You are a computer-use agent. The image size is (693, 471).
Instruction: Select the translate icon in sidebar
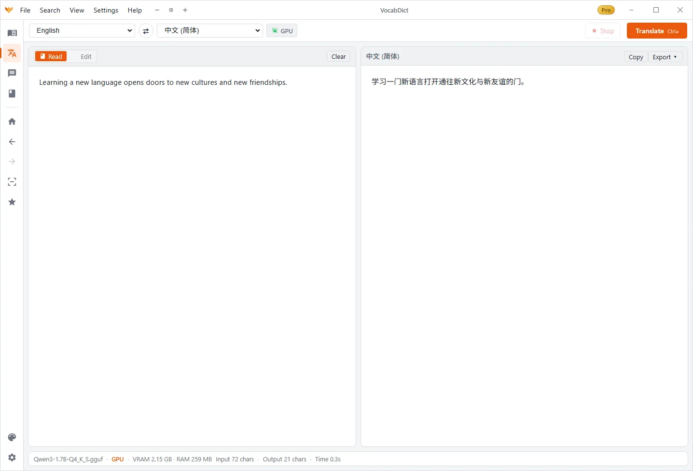(x=12, y=53)
